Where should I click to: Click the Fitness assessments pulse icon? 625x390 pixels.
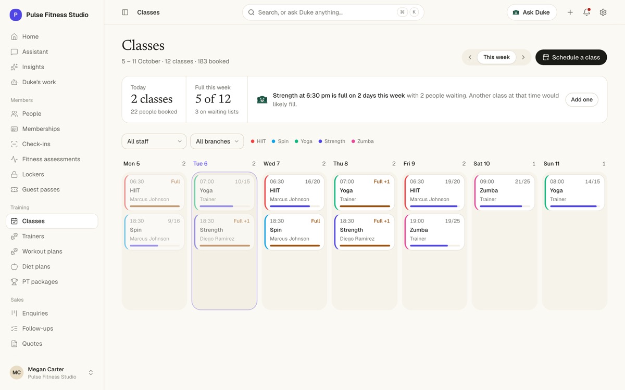pyautogui.click(x=14, y=159)
